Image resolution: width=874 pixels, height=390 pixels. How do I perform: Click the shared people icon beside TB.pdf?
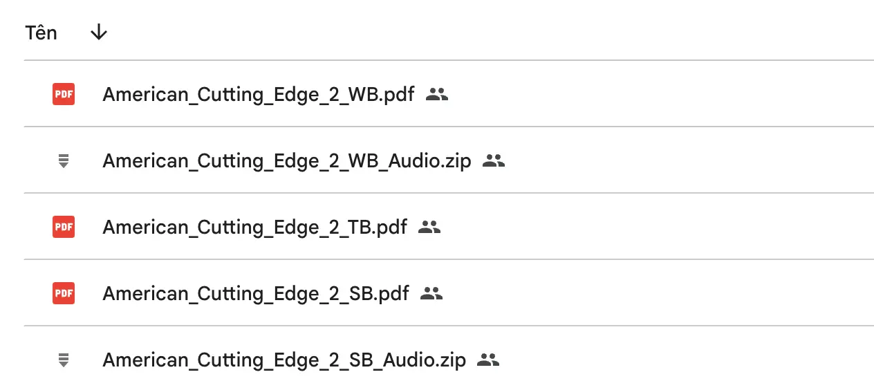pyautogui.click(x=429, y=227)
